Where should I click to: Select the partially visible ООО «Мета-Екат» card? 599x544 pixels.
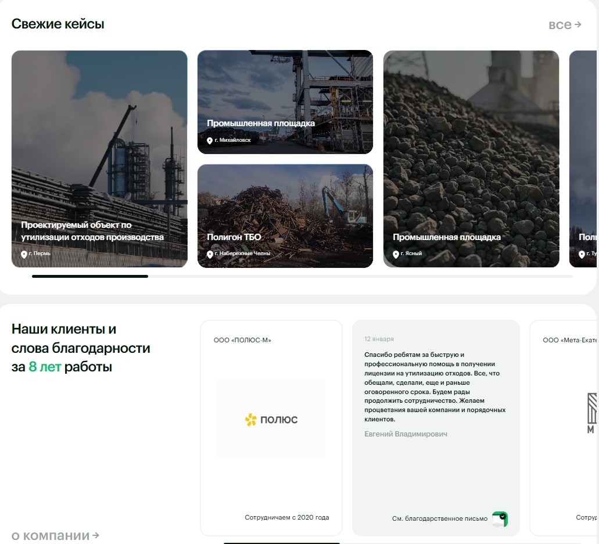pos(564,428)
